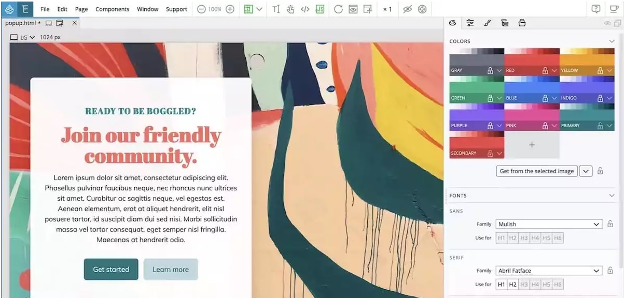The width and height of the screenshot is (625, 298).
Task: Open the code editor with the </> icon
Action: 305,9
